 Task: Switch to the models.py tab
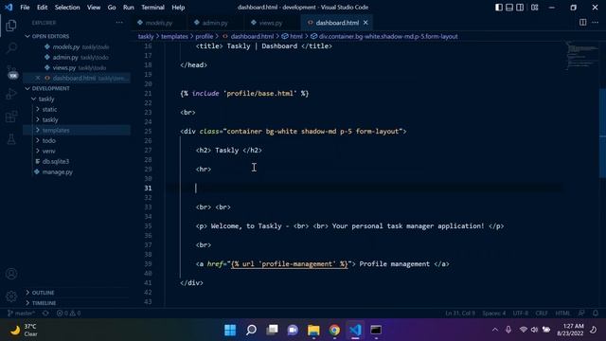point(158,23)
